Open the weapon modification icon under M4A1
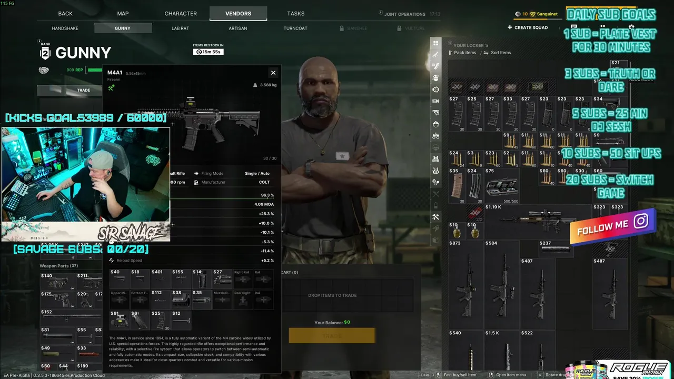The width and height of the screenshot is (674, 379). [111, 88]
